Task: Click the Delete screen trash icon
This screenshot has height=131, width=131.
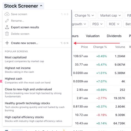Action: click(7, 34)
